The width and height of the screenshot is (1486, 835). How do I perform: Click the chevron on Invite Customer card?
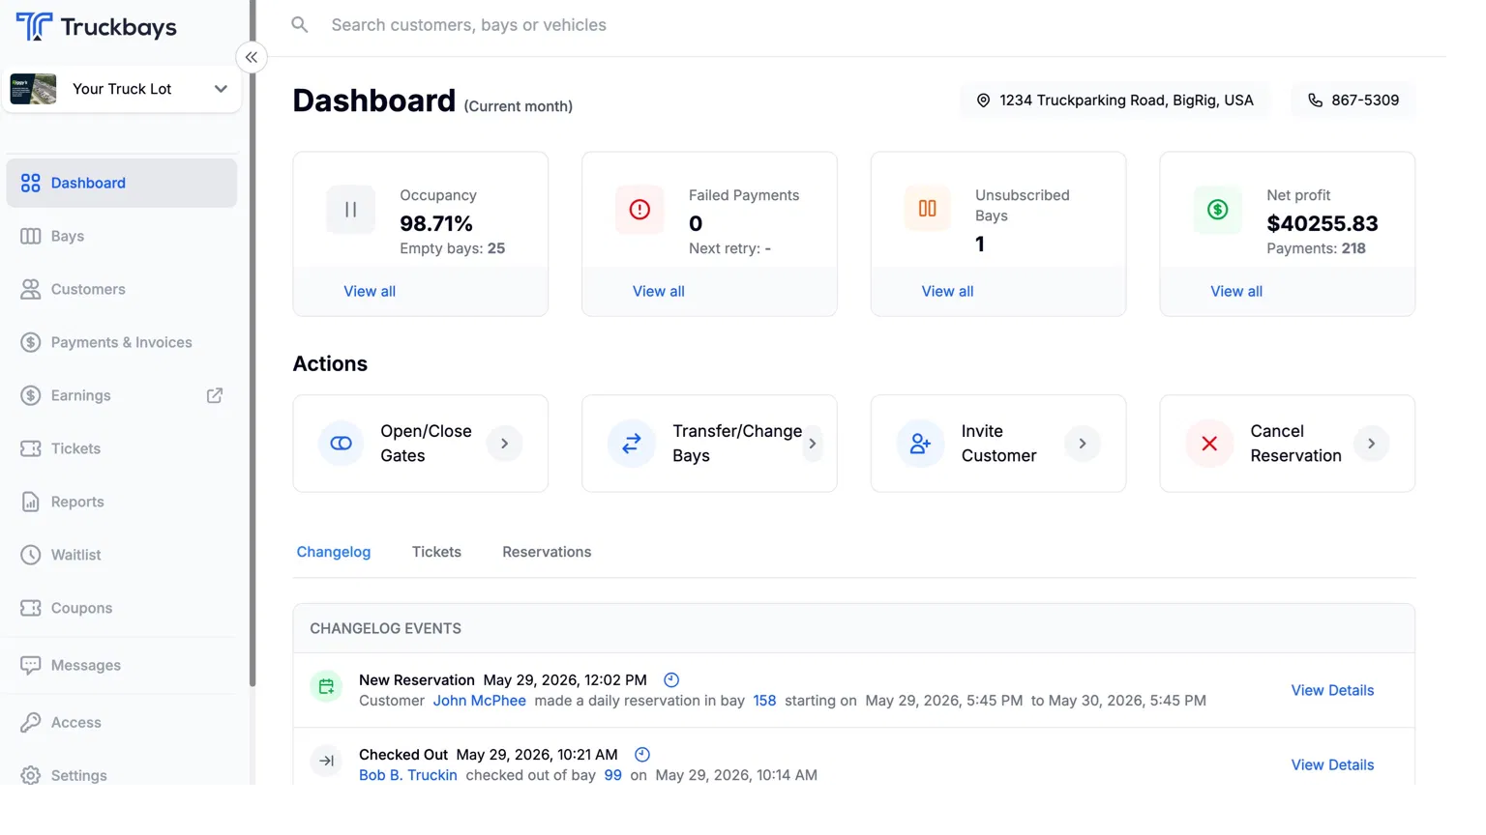coord(1083,444)
